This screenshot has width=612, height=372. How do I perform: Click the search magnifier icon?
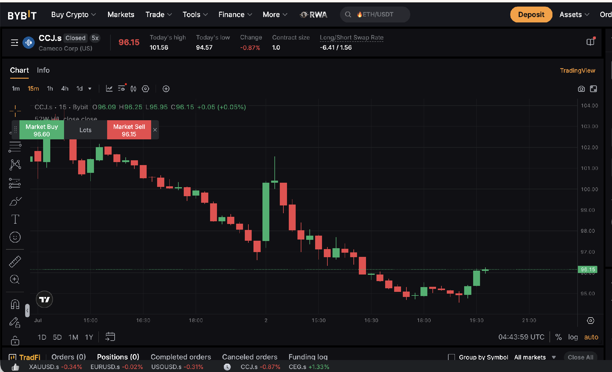(x=348, y=14)
